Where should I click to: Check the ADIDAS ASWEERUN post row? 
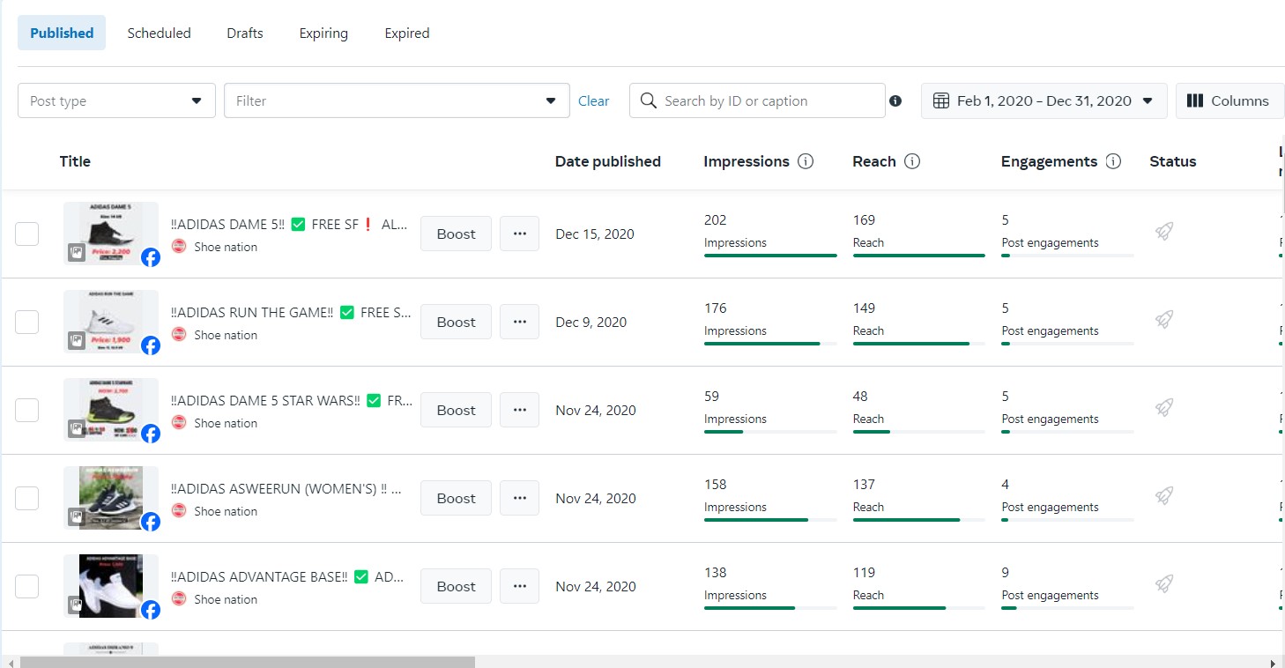pyautogui.click(x=27, y=498)
